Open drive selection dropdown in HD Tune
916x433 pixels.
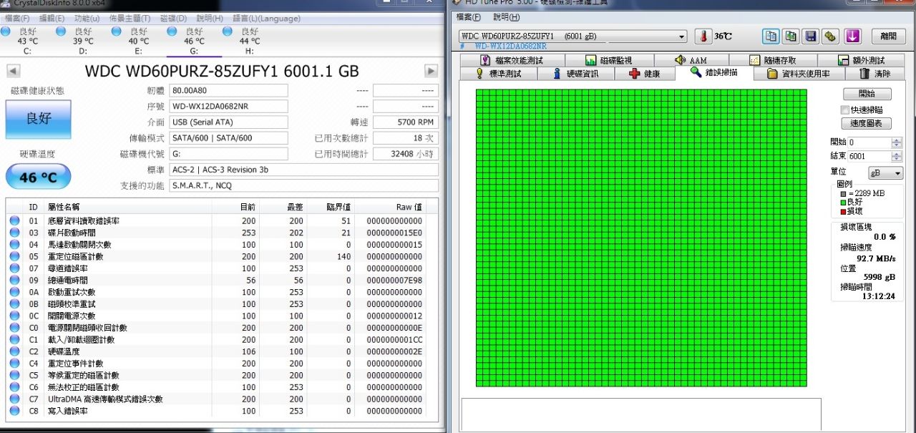(x=681, y=37)
